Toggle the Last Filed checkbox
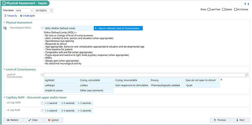This screenshot has height=125, width=252. pos(209,9)
